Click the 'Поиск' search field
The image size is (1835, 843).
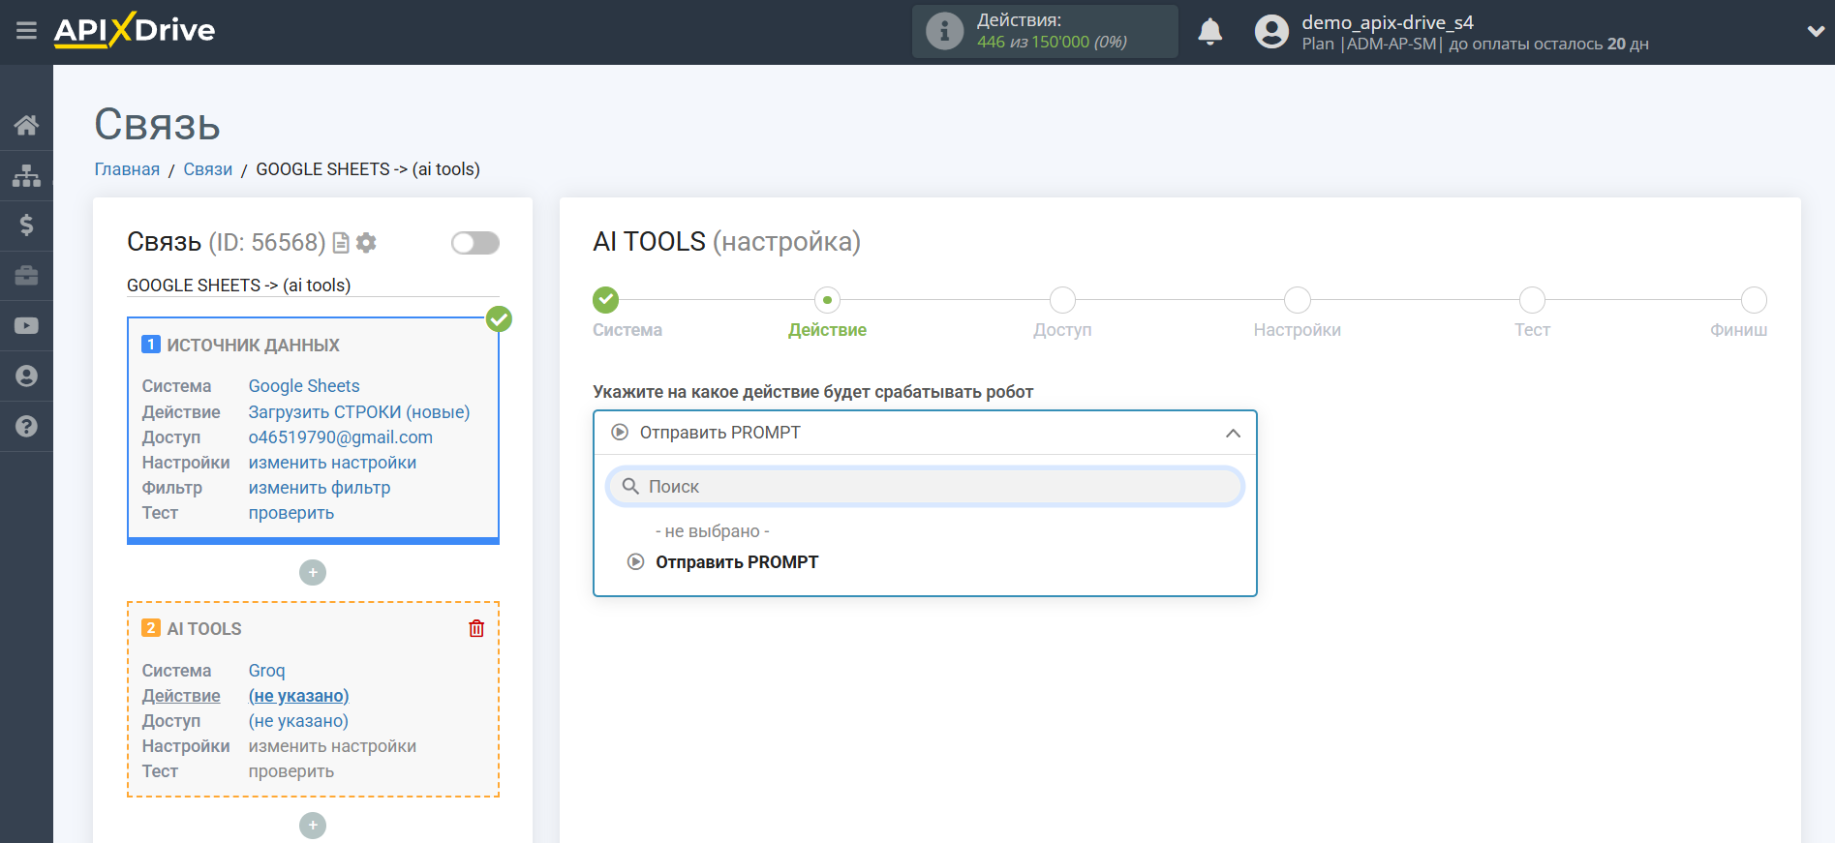click(925, 487)
